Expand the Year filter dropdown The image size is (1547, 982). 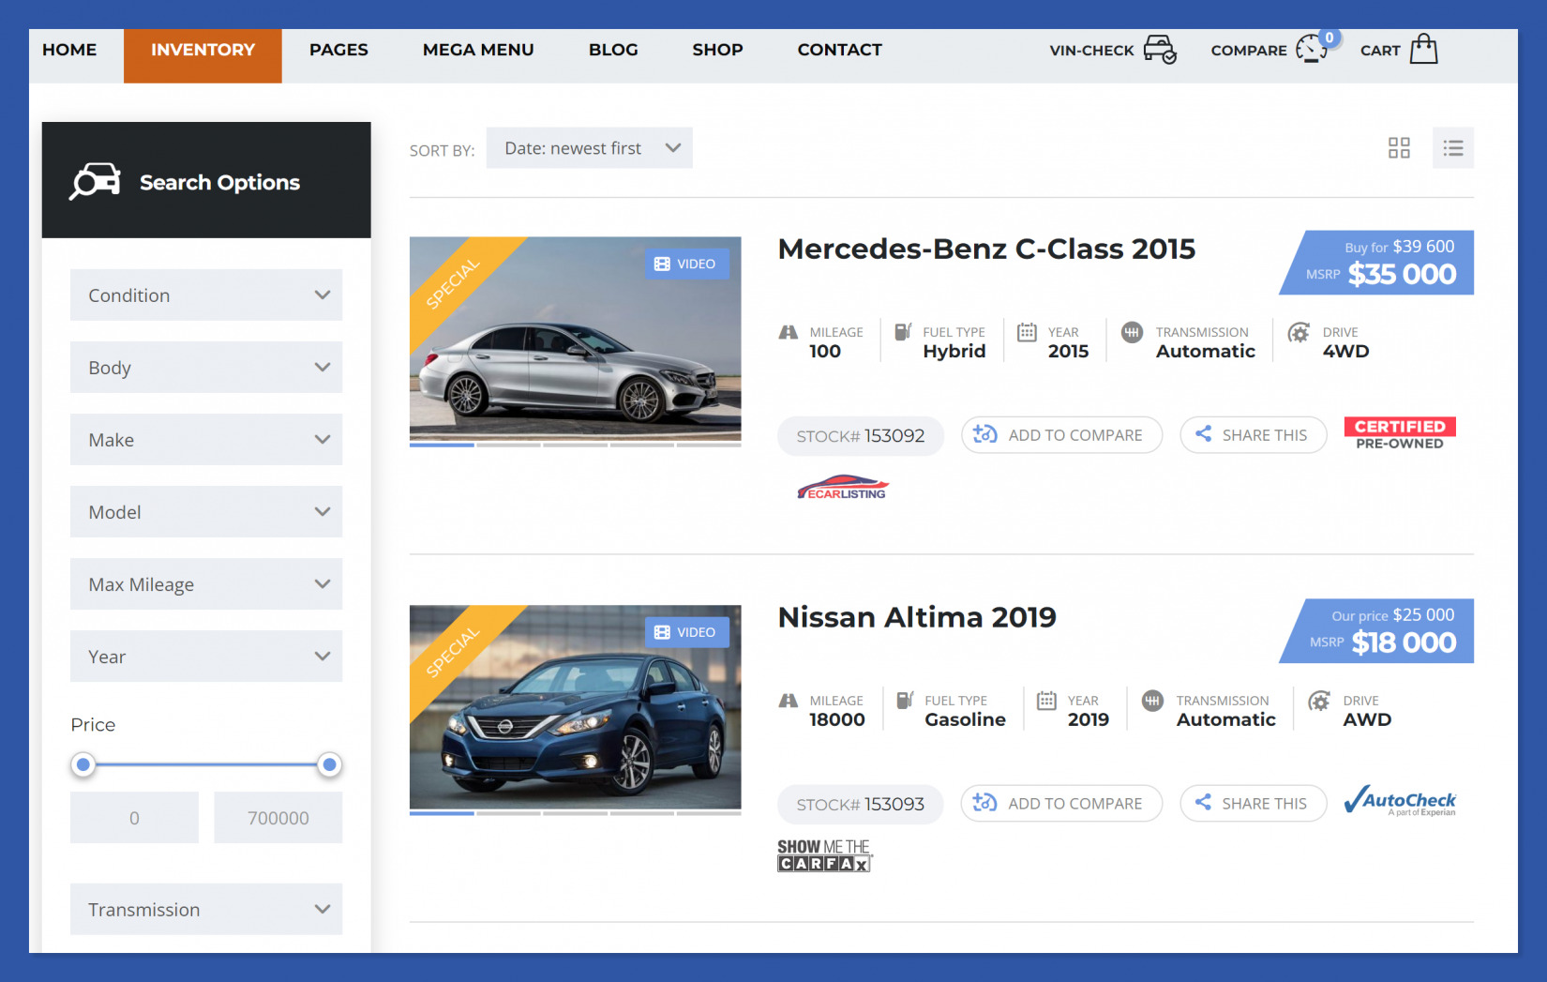tap(206, 657)
